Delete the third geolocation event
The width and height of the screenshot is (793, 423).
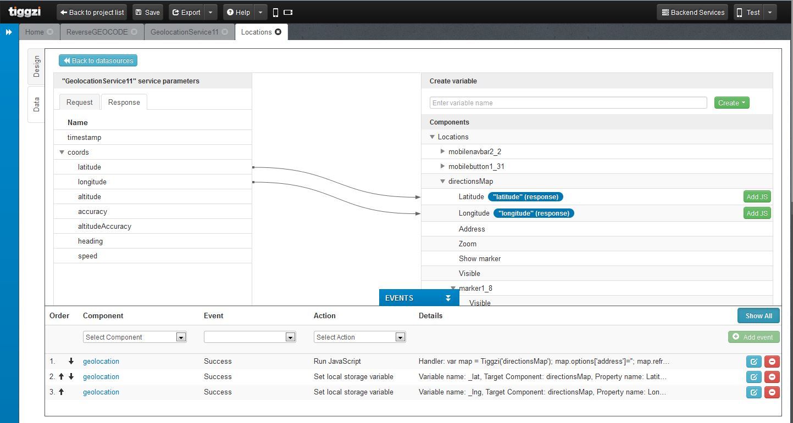[772, 392]
